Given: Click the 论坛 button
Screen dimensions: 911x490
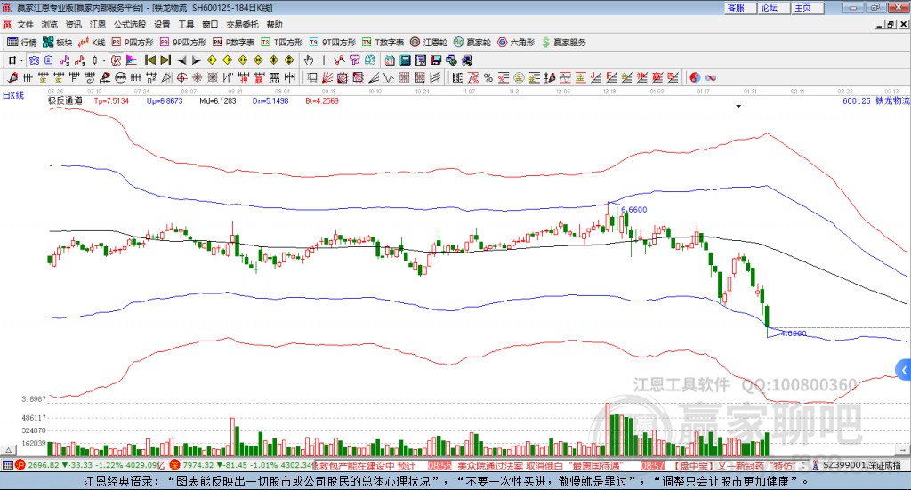Looking at the screenshot, I should click(x=769, y=7).
